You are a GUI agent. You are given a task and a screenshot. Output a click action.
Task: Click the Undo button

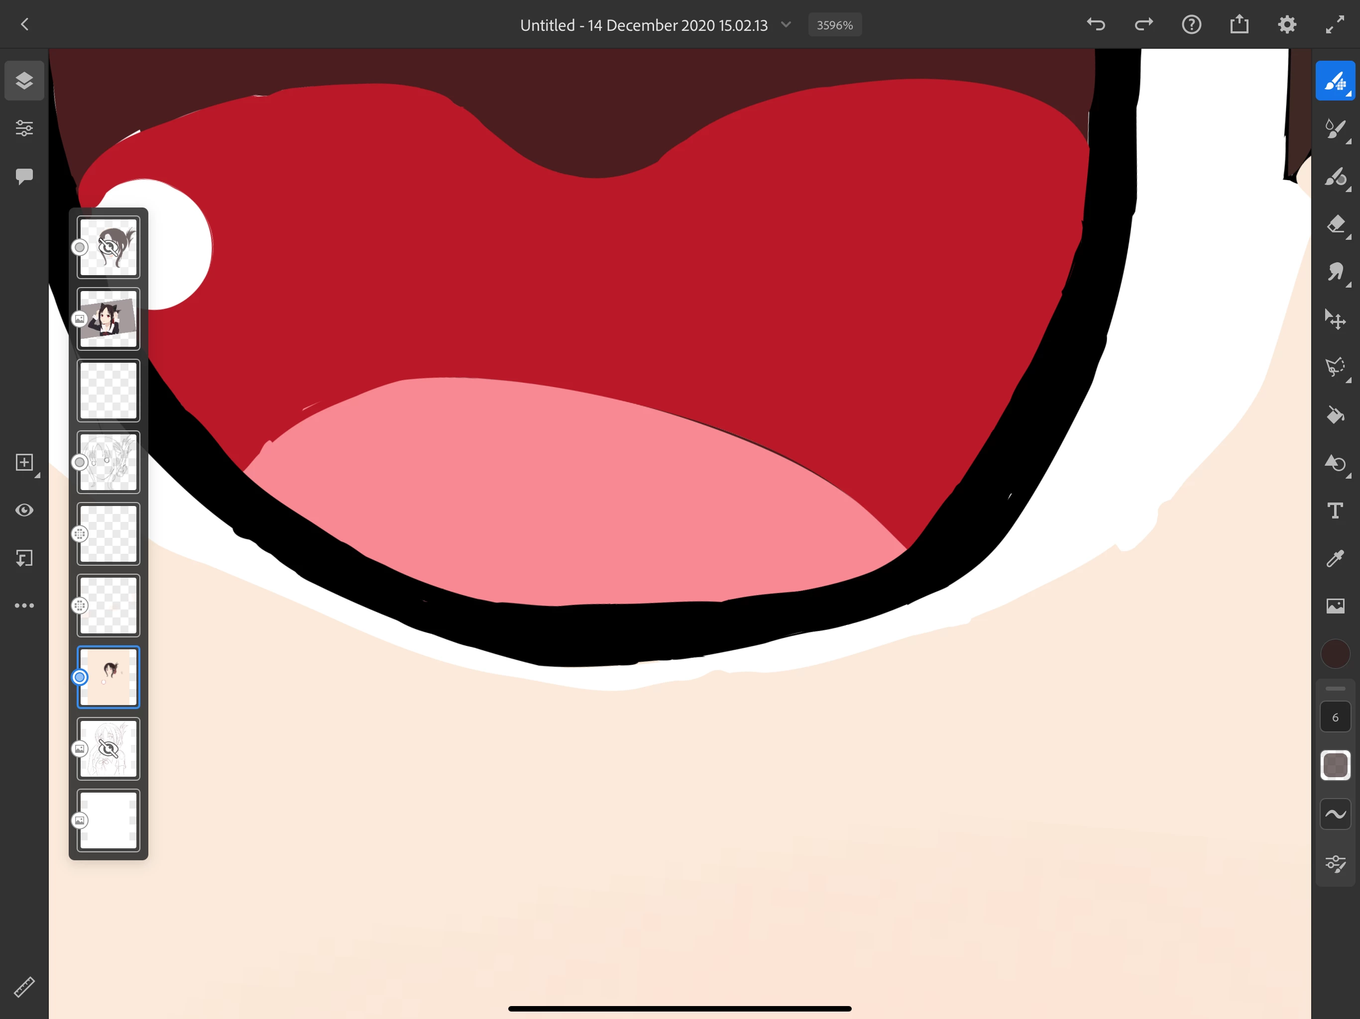pos(1096,24)
